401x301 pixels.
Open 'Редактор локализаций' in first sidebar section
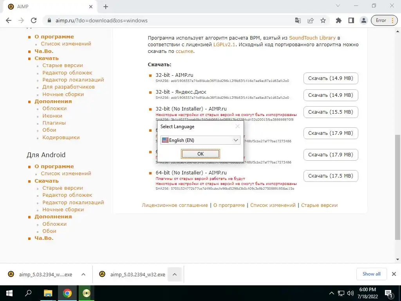tap(73, 80)
